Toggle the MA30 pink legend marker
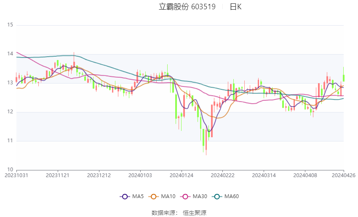The width and height of the screenshot is (358, 217). tap(185, 196)
